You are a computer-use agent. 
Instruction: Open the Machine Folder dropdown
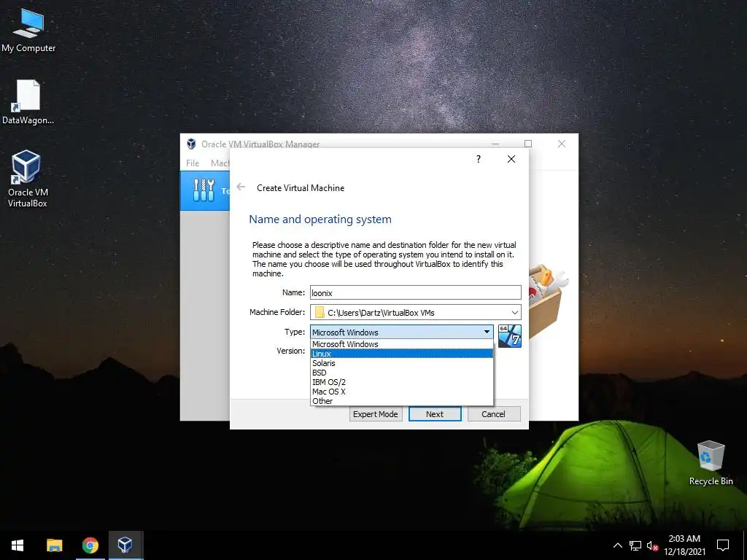coord(514,312)
